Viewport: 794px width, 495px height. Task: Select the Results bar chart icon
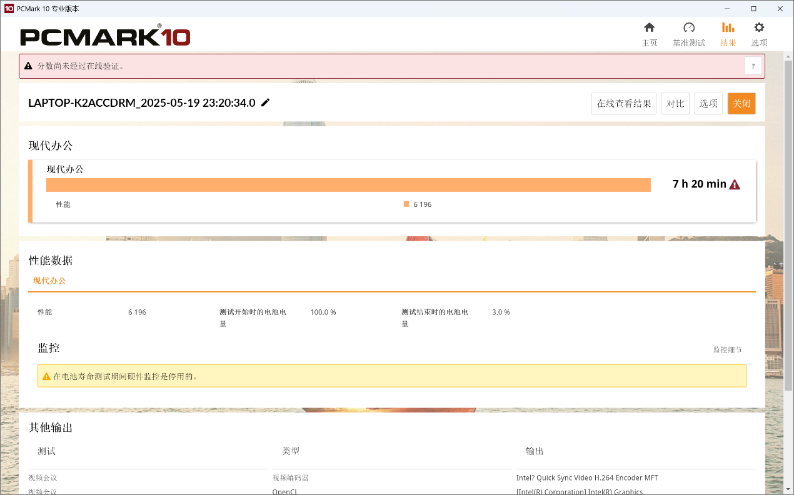[x=728, y=28]
